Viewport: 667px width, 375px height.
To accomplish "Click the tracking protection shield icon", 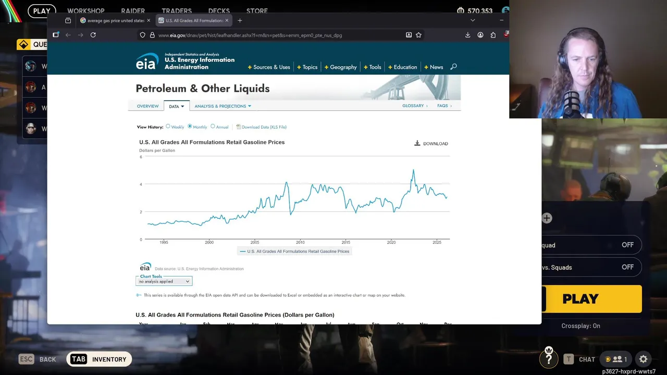I will coord(142,35).
